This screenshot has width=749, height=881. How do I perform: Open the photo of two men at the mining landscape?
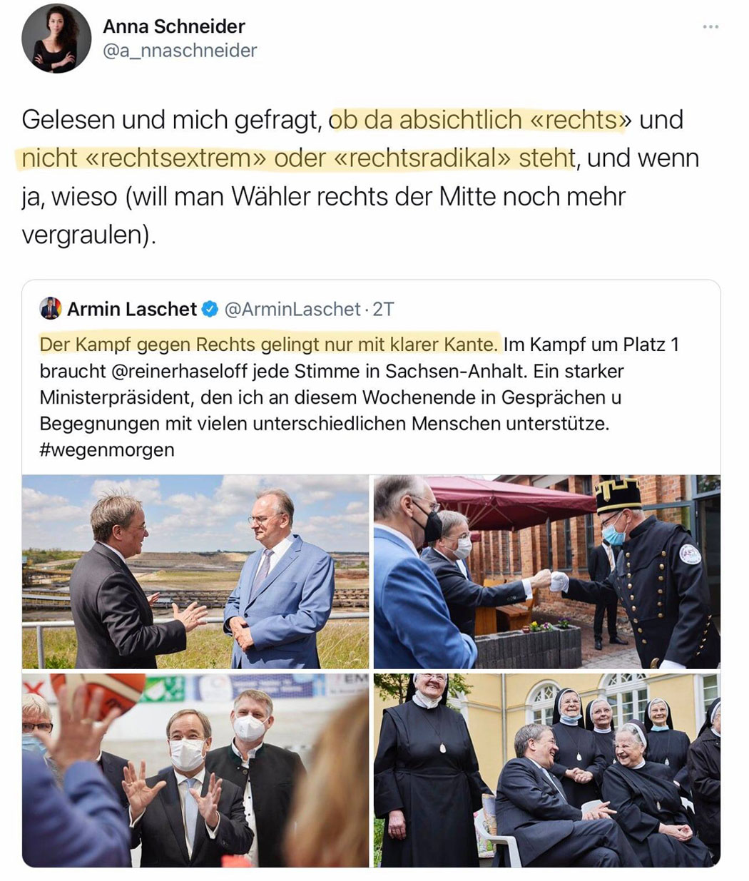pyautogui.click(x=195, y=571)
